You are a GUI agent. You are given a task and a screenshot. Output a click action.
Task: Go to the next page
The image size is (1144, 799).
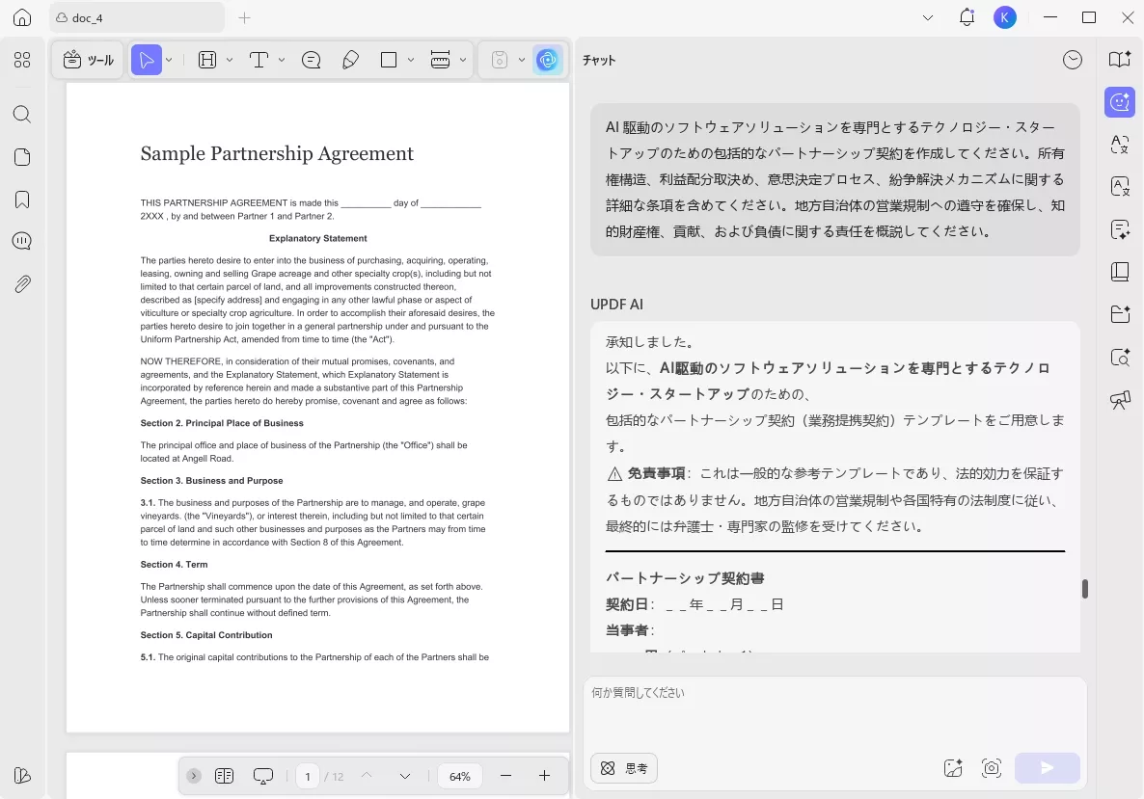coord(405,777)
